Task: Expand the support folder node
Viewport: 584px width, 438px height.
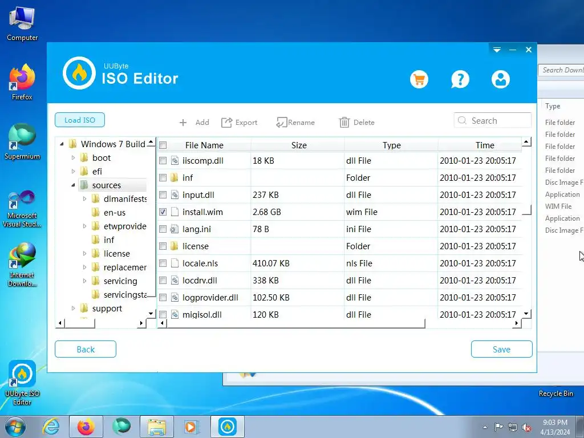Action: 73,309
